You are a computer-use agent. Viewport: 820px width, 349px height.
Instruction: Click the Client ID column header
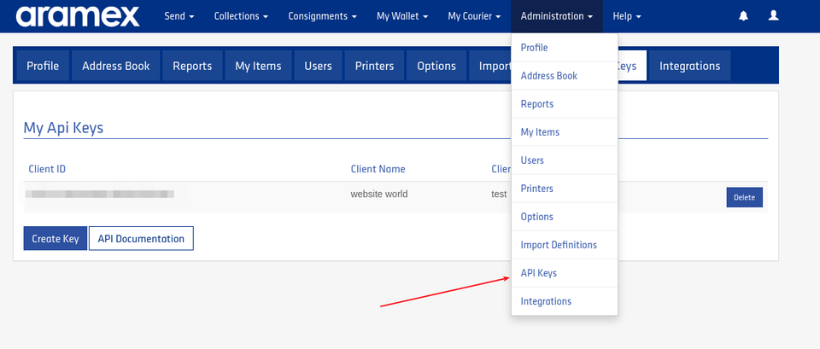tap(47, 169)
